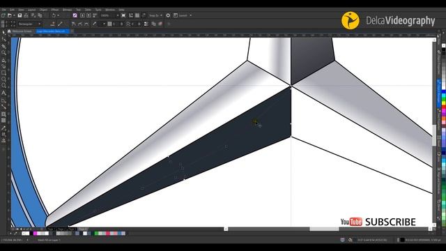Click the Export icon in toolbar
Viewport: 446px width, 251px height.
click(89, 15)
